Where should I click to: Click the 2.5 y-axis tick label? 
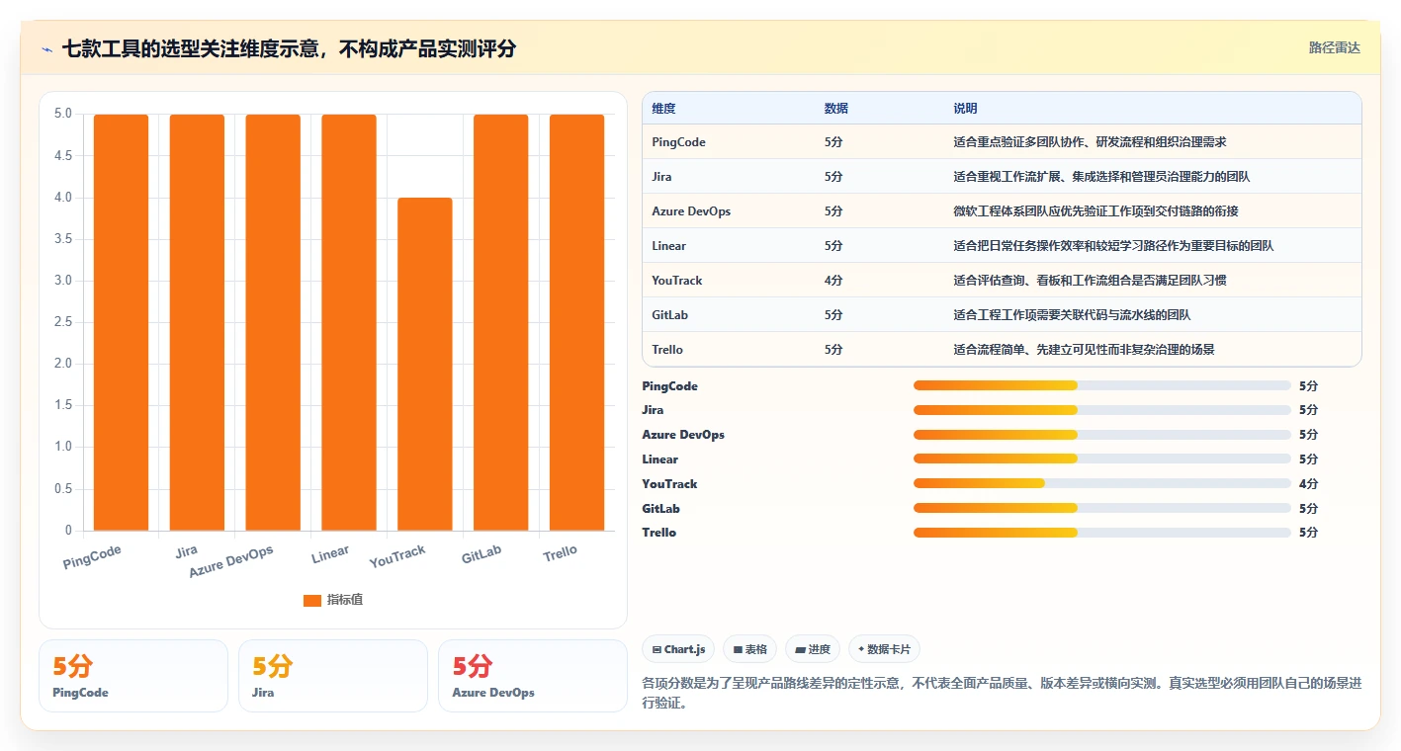coord(63,322)
